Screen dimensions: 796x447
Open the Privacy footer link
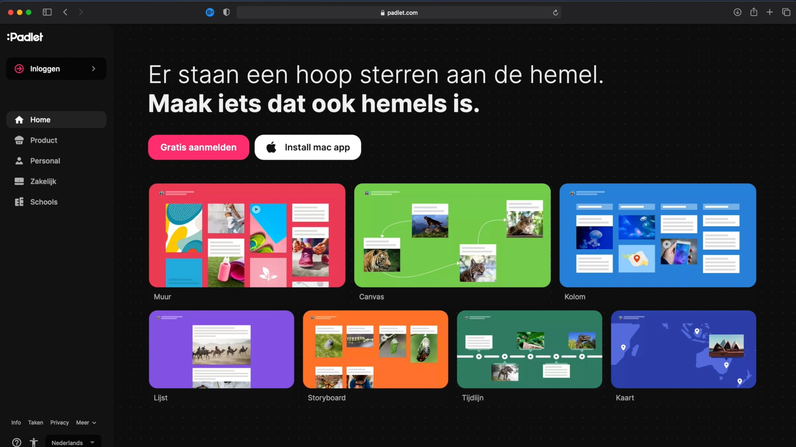pos(59,423)
